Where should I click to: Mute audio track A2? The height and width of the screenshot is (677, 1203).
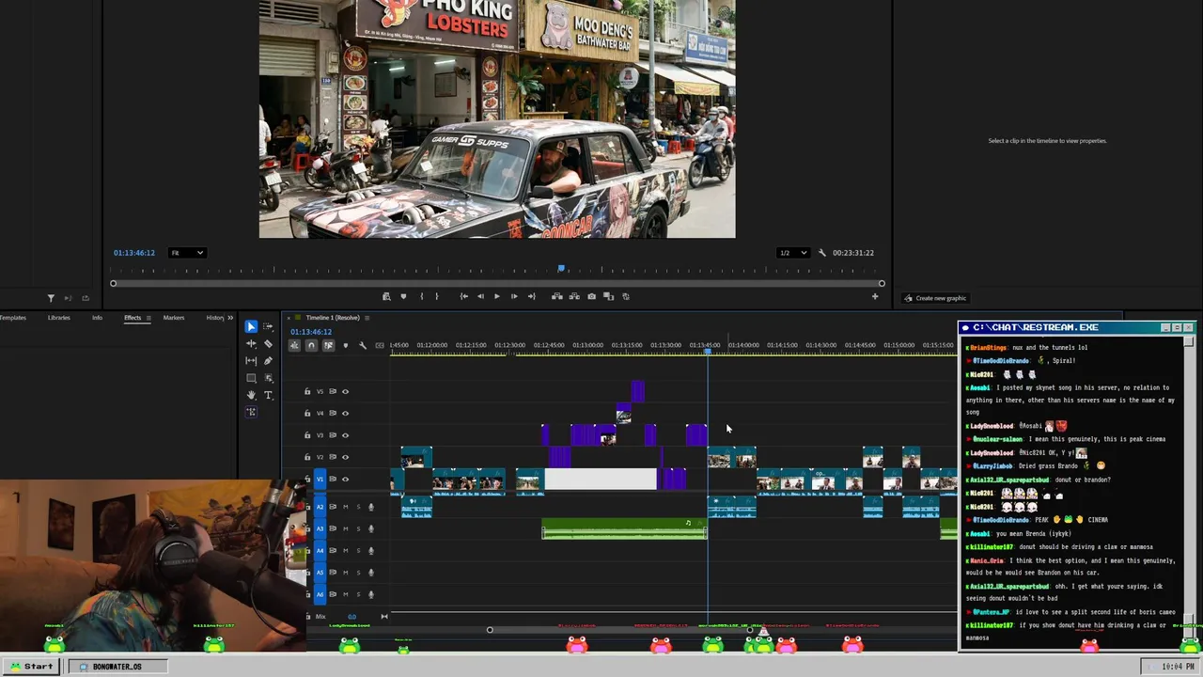[345, 507]
